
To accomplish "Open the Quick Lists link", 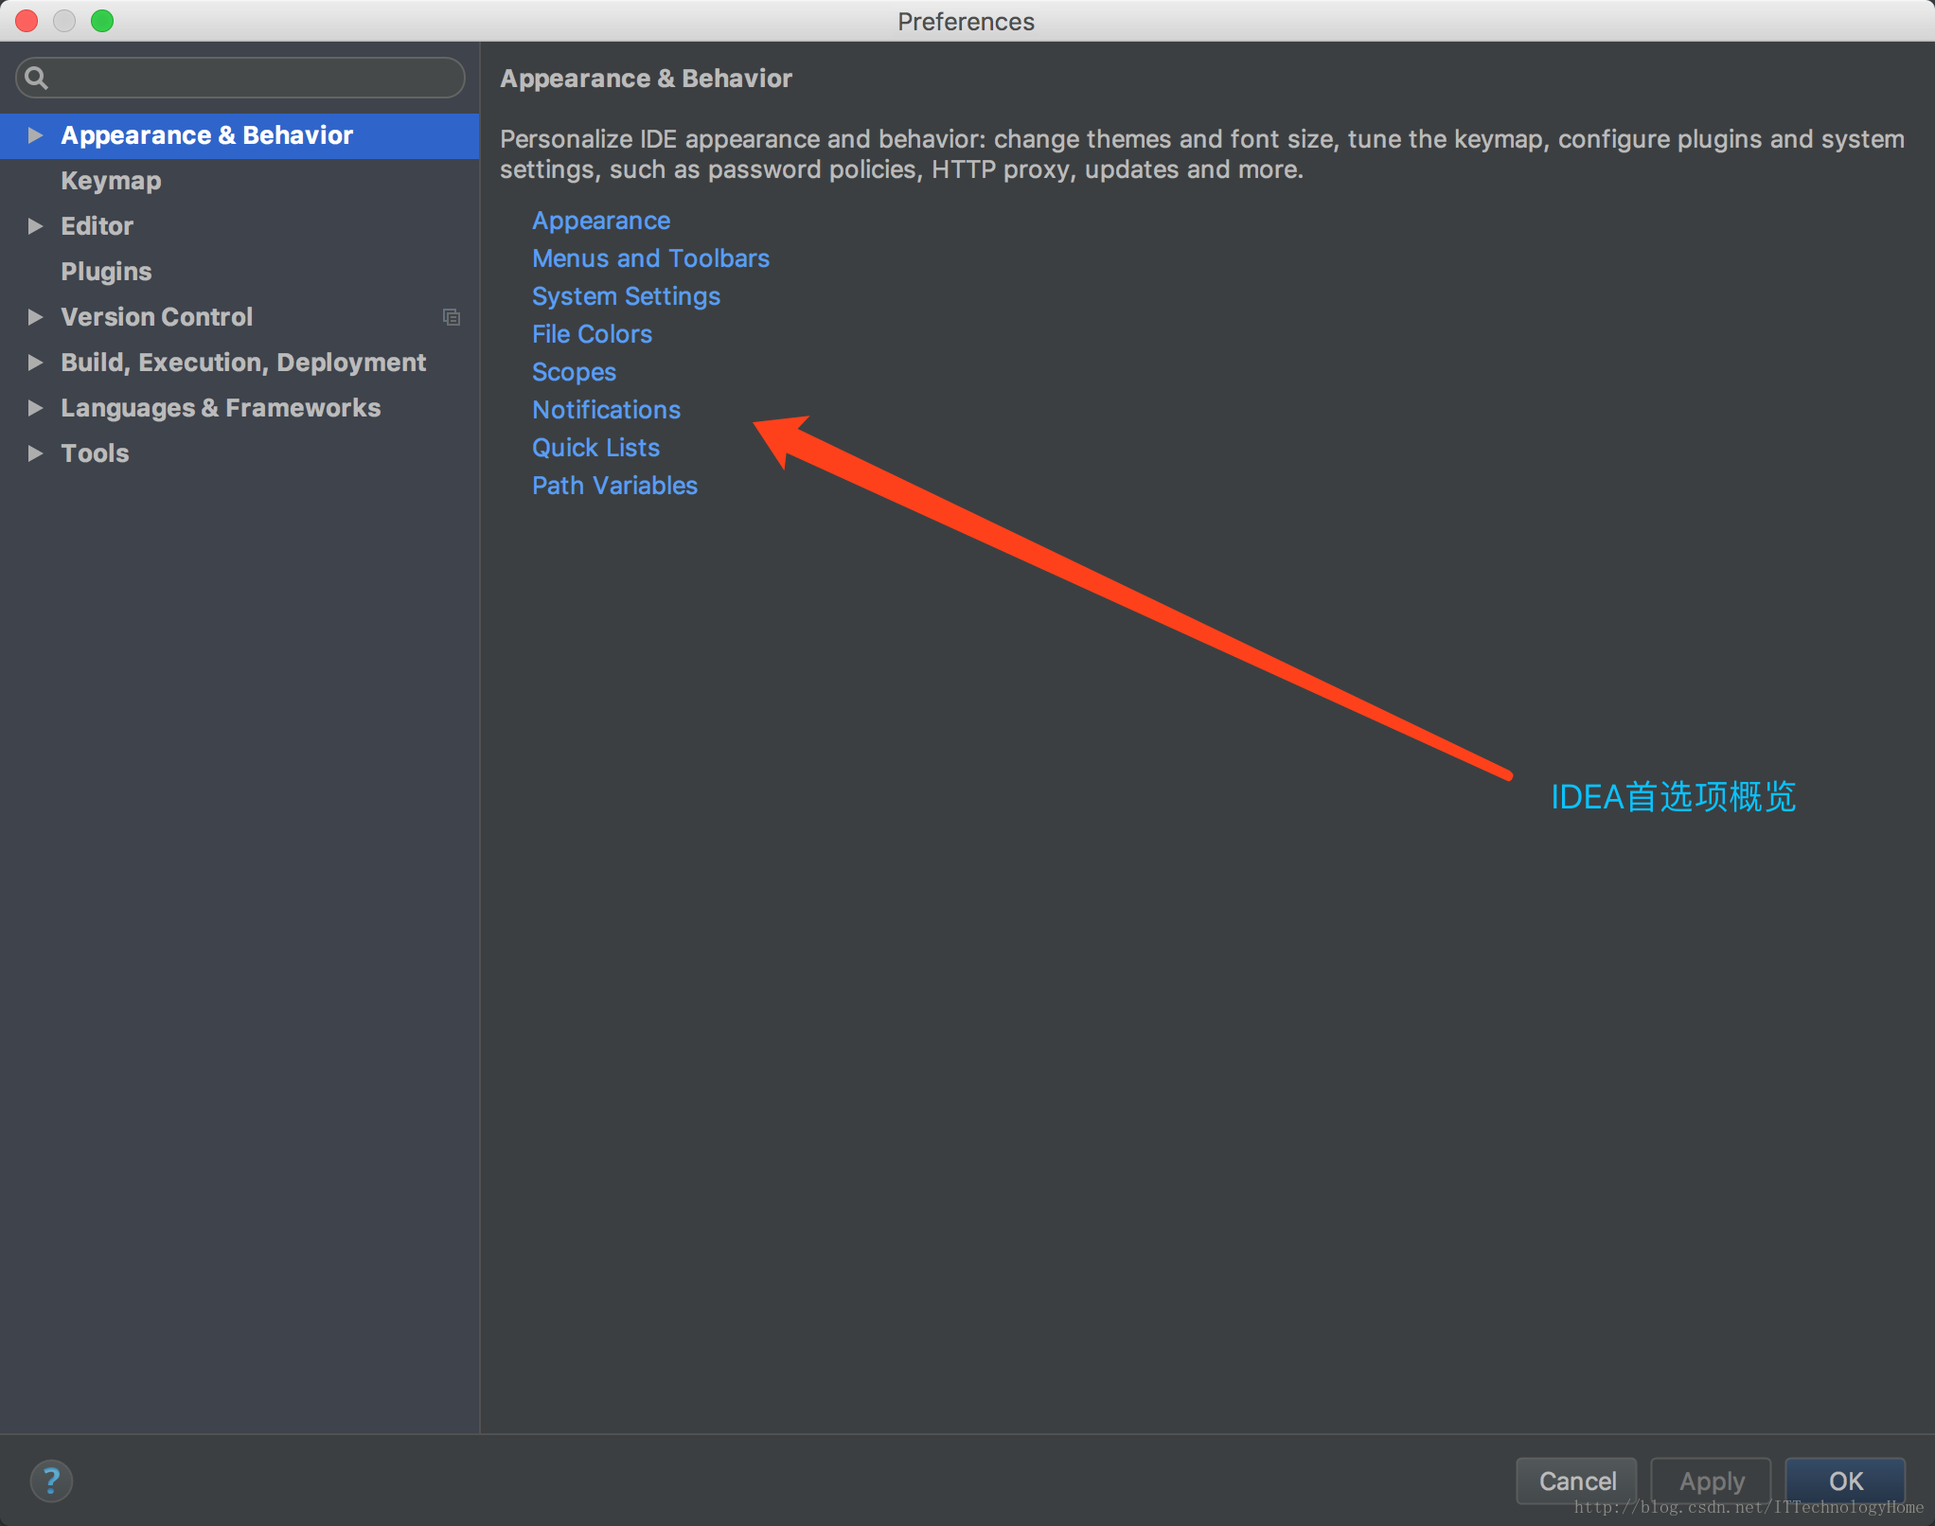I will tap(595, 448).
